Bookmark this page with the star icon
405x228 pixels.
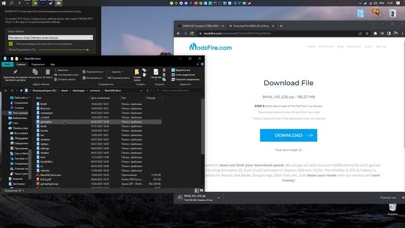click(x=367, y=34)
